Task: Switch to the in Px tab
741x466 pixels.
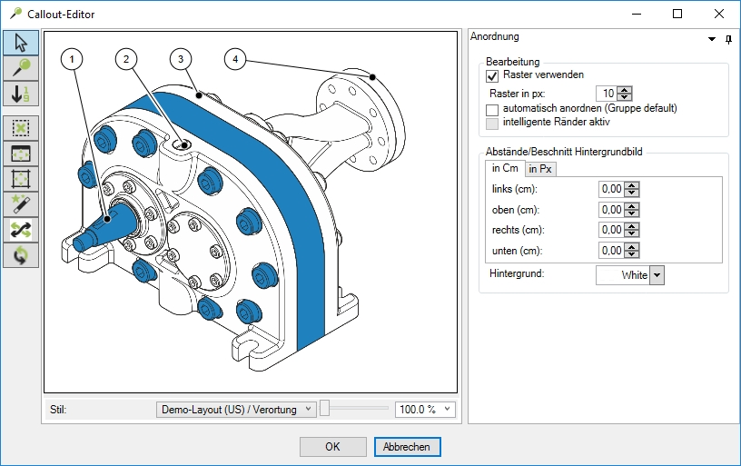Action: click(x=540, y=169)
